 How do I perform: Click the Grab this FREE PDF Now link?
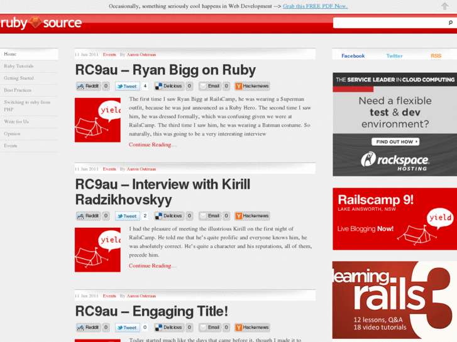coord(316,6)
